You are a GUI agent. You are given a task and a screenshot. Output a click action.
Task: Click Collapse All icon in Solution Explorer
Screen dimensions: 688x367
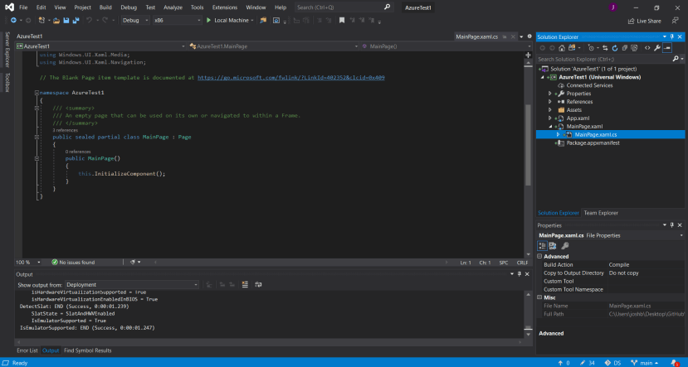point(624,48)
